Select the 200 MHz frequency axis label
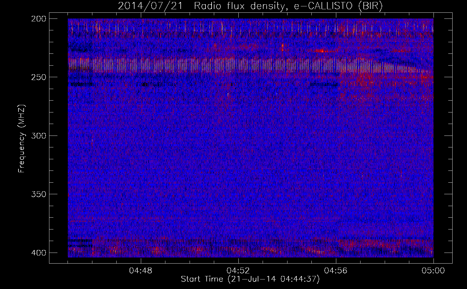467x289 pixels. coord(39,19)
